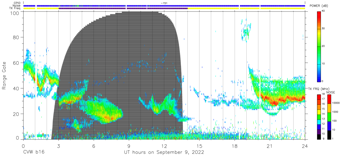Select the isolated echo patch near range gate 85
Screen dimensions: 343x158
point(246,31)
